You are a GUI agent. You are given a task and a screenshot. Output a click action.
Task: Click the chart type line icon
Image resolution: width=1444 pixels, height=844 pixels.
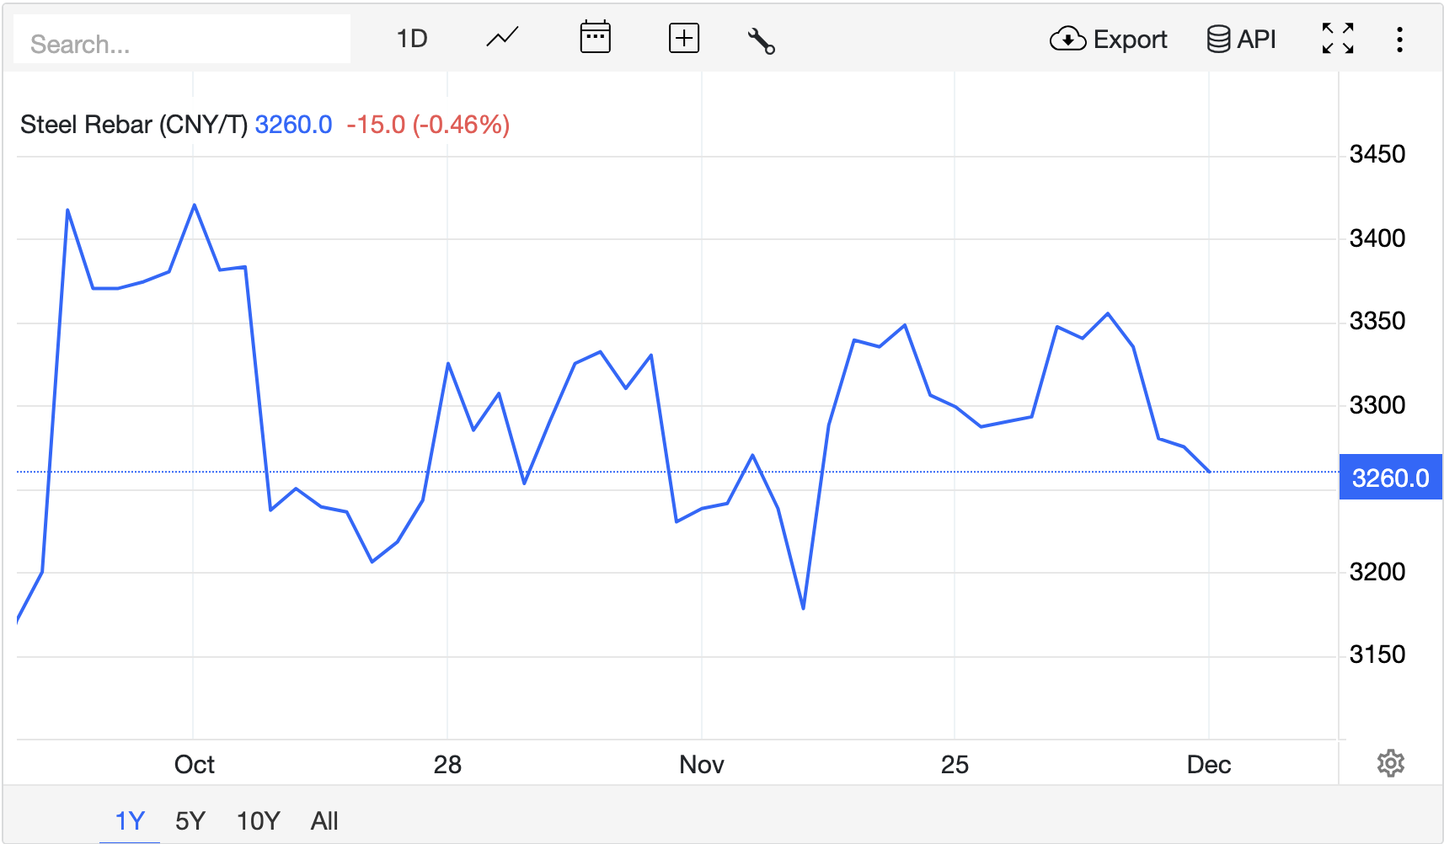(x=502, y=39)
